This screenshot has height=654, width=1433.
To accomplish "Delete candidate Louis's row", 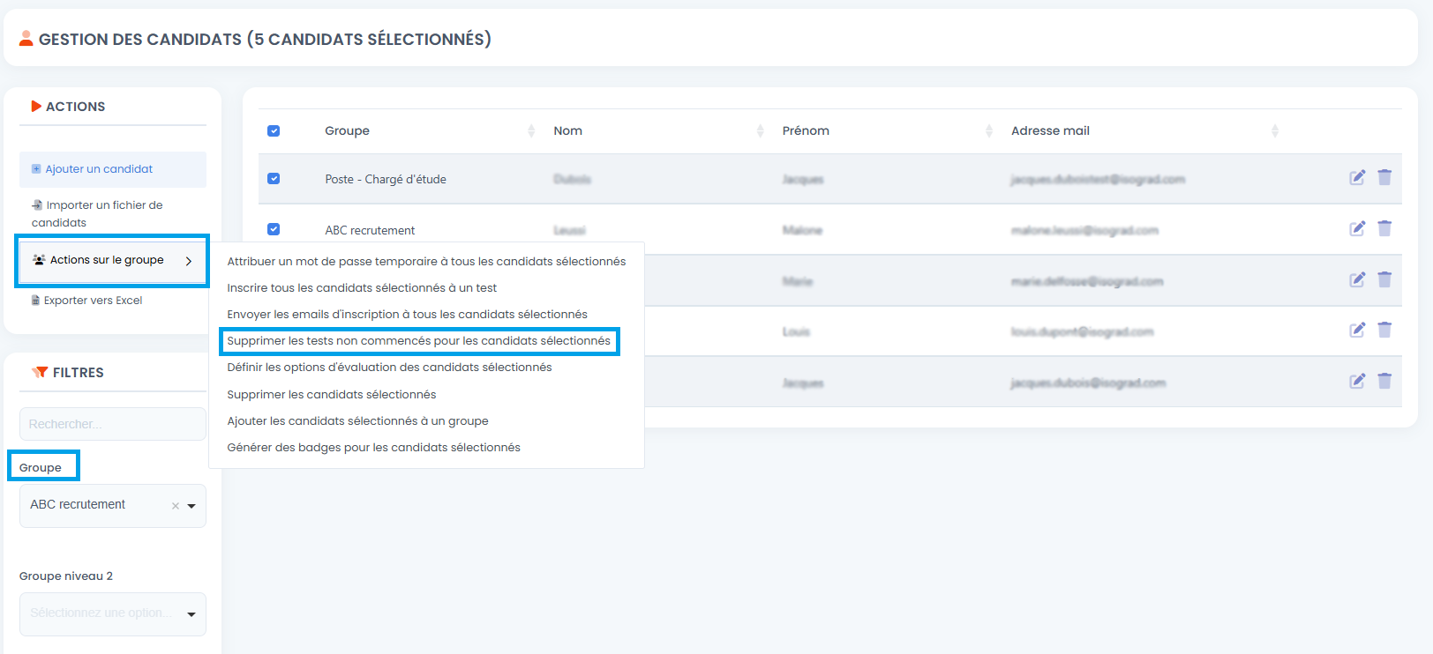I will (x=1384, y=330).
